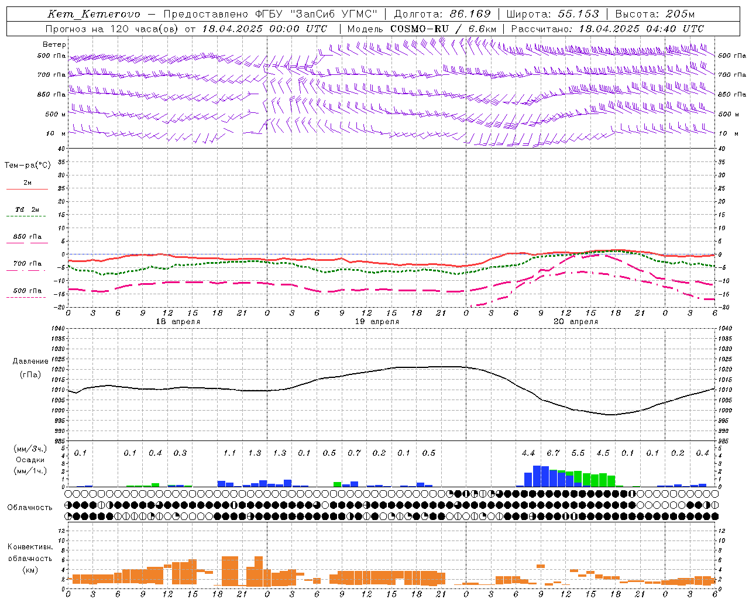This screenshot has width=749, height=599.
Task: Click the "Облачность" cloudiness label
Action: click(x=30, y=508)
